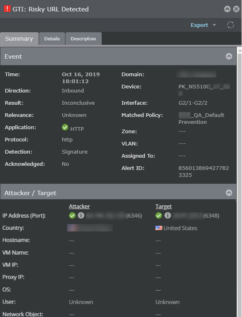
Task: Click the attacker port (6346)
Action: click(x=134, y=216)
